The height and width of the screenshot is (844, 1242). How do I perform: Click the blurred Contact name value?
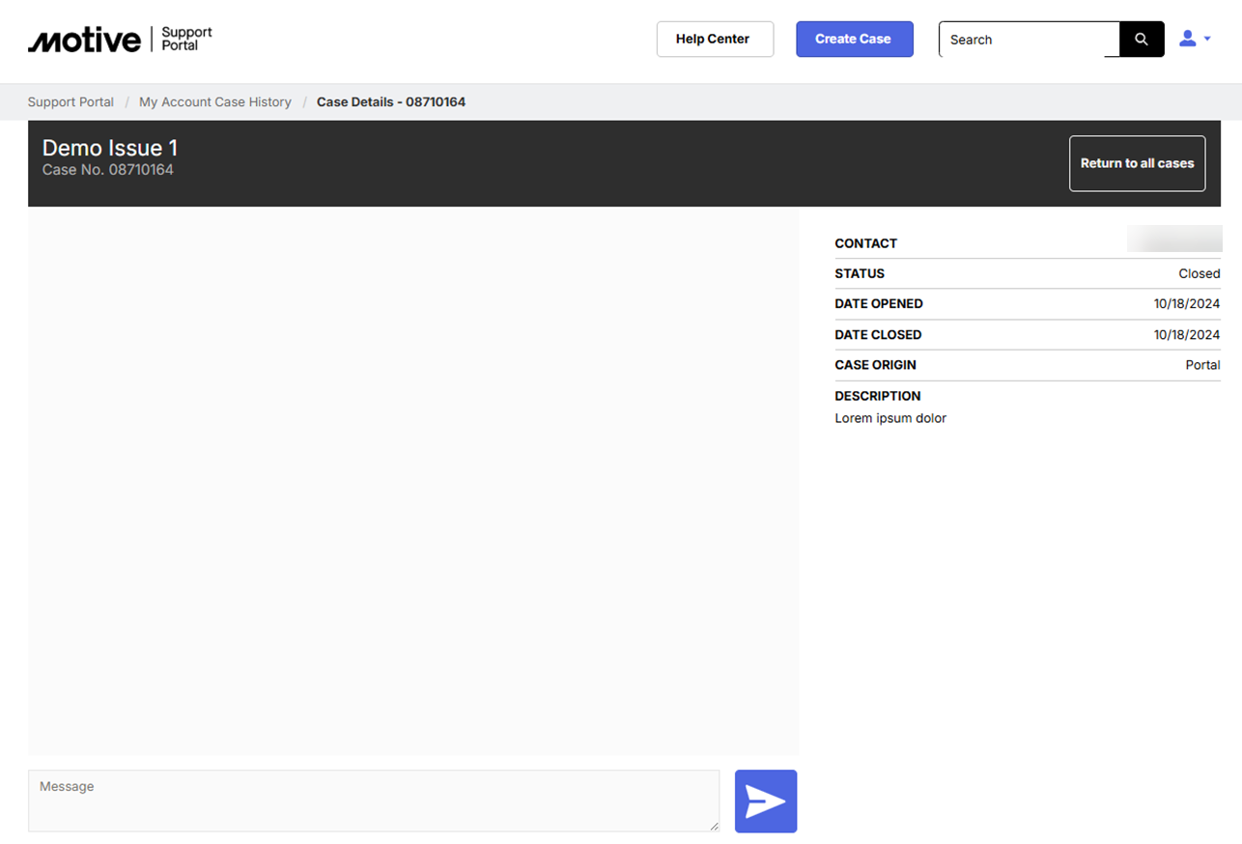1173,239
